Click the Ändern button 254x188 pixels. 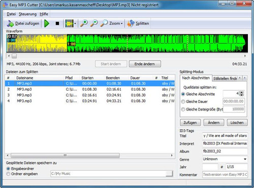pyautogui.click(x=214, y=123)
